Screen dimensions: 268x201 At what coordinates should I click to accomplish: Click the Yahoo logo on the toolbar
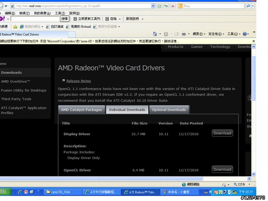point(3,18)
